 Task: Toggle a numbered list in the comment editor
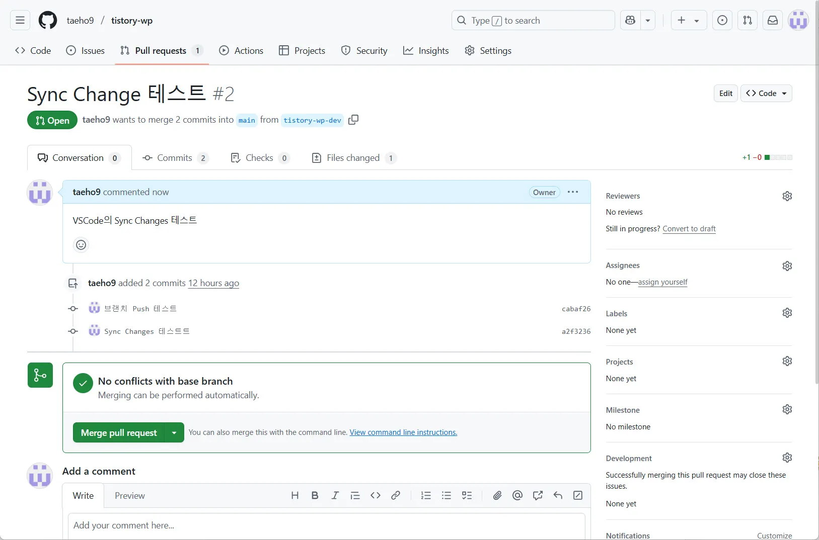(426, 496)
